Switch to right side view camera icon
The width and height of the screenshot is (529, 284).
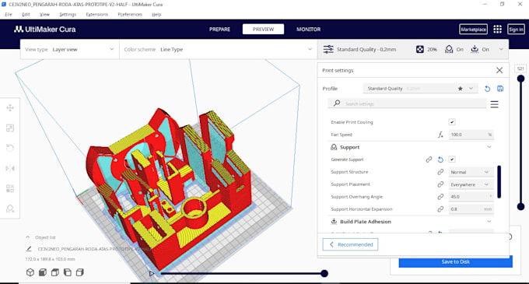click(80, 272)
